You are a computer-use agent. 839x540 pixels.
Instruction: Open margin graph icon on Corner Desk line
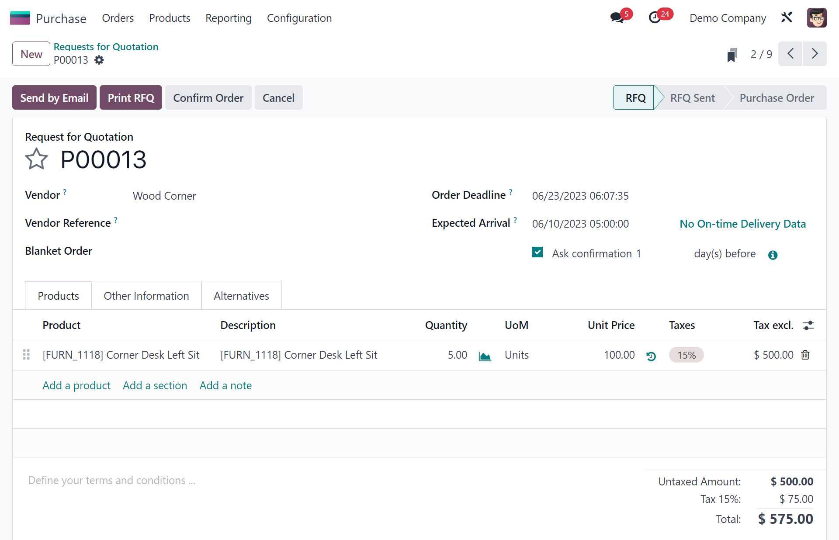click(x=485, y=356)
